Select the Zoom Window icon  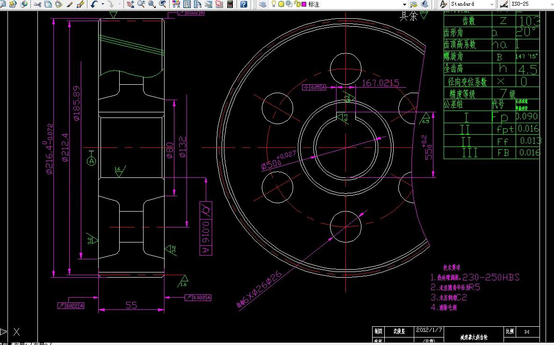point(152,4)
